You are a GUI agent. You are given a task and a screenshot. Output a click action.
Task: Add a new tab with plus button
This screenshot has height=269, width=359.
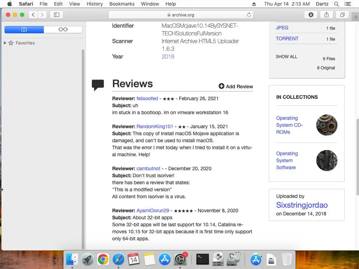356,17
